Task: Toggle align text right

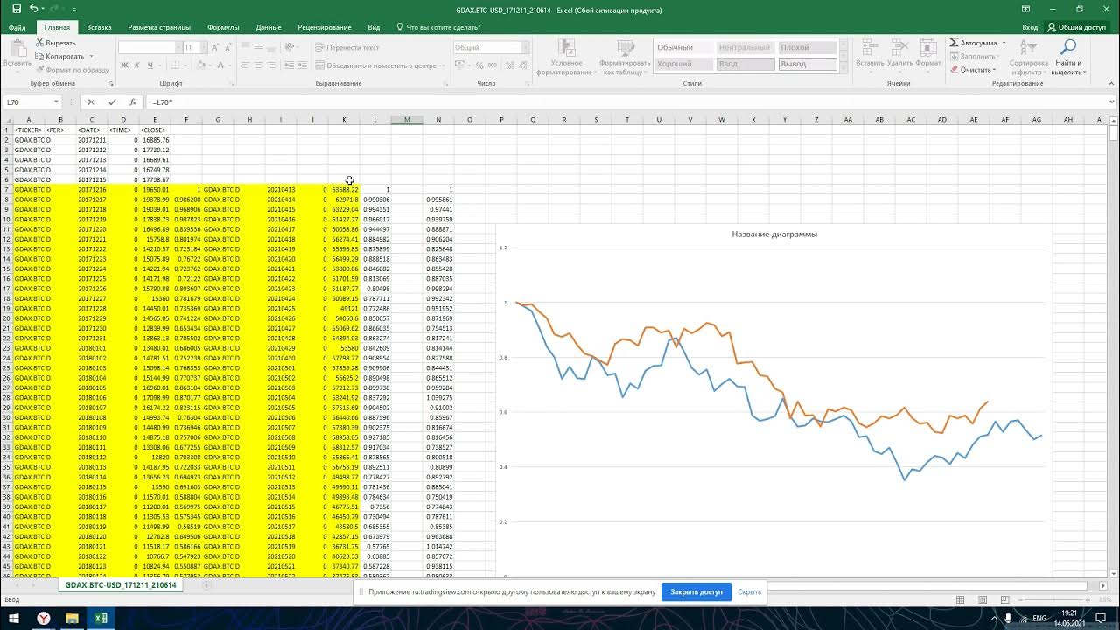Action: (270, 65)
